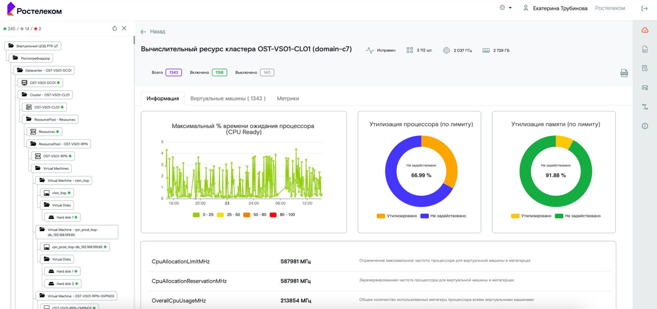Click the PDF export icon
The height and width of the screenshot is (309, 657).
(624, 73)
